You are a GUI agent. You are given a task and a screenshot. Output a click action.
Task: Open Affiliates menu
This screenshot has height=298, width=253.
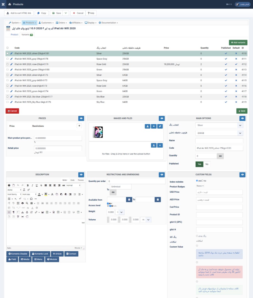point(76,23)
